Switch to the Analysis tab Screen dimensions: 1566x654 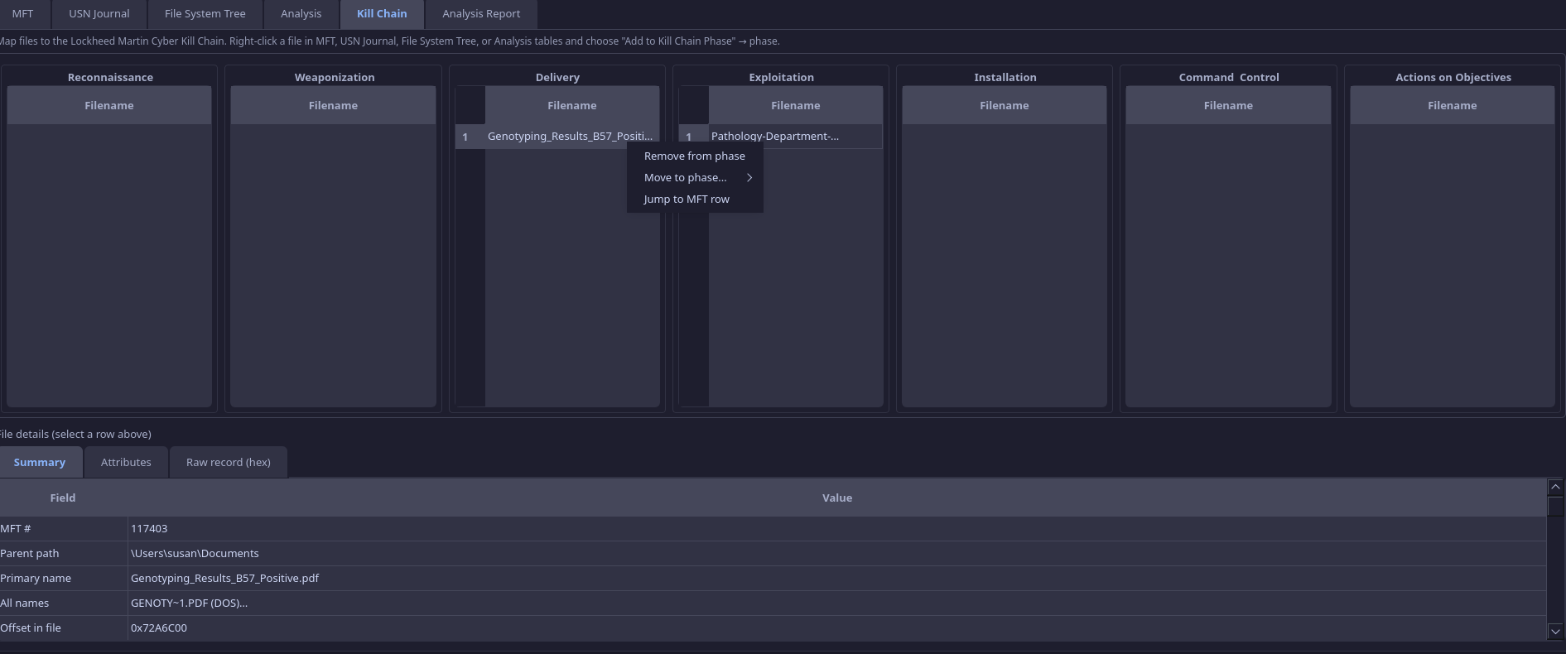pyautogui.click(x=301, y=14)
